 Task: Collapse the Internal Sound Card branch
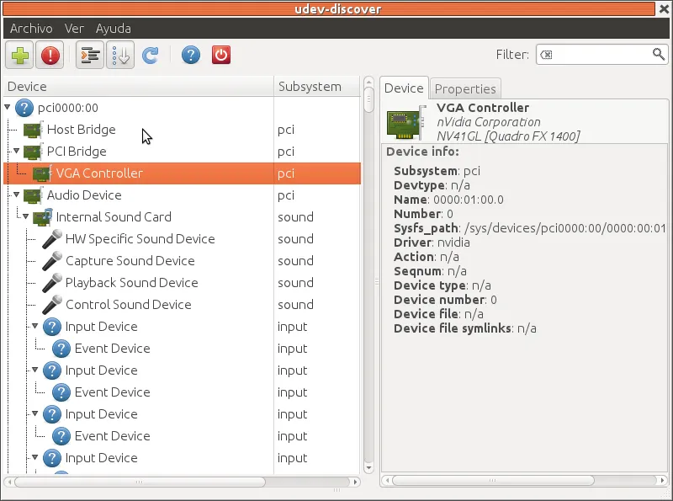coord(24,217)
